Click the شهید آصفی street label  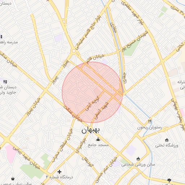click(x=102, y=111)
